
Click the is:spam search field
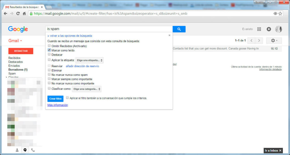pyautogui.click(x=109, y=29)
